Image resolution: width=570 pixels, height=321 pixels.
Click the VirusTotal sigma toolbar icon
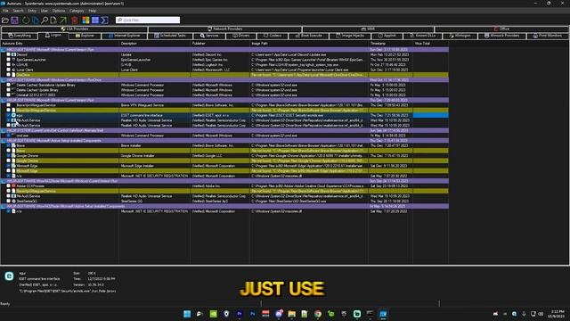105,20
